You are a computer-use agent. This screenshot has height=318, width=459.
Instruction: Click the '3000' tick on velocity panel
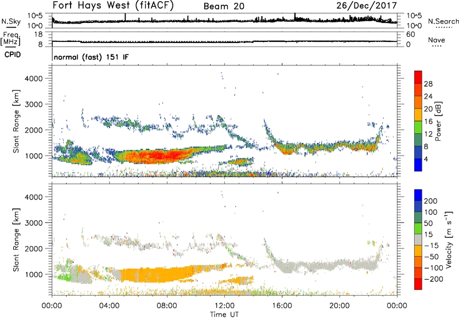coord(33,223)
